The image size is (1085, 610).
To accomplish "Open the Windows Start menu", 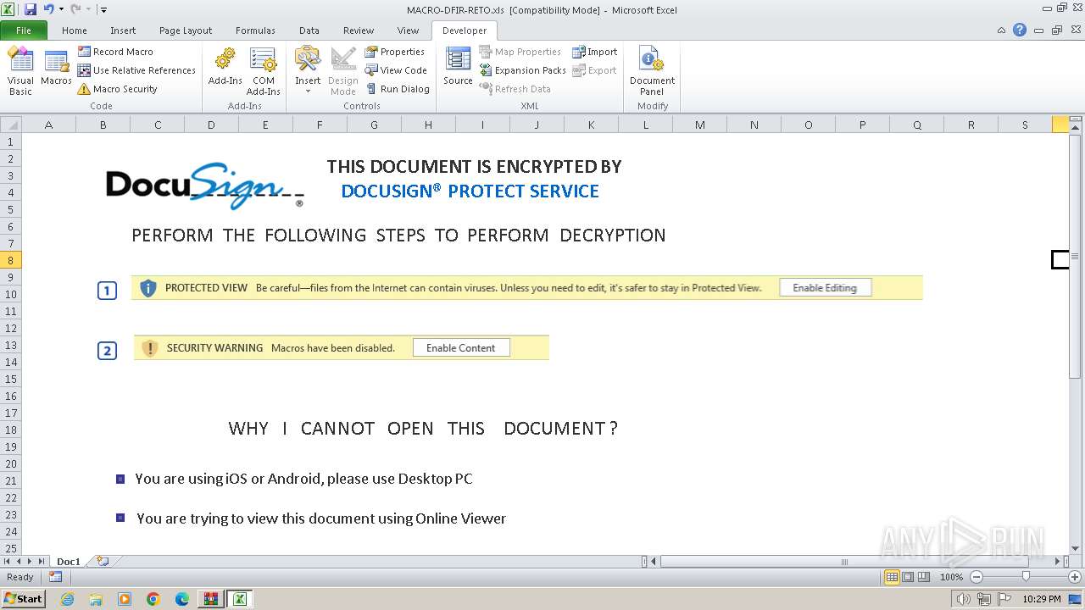I will [23, 599].
